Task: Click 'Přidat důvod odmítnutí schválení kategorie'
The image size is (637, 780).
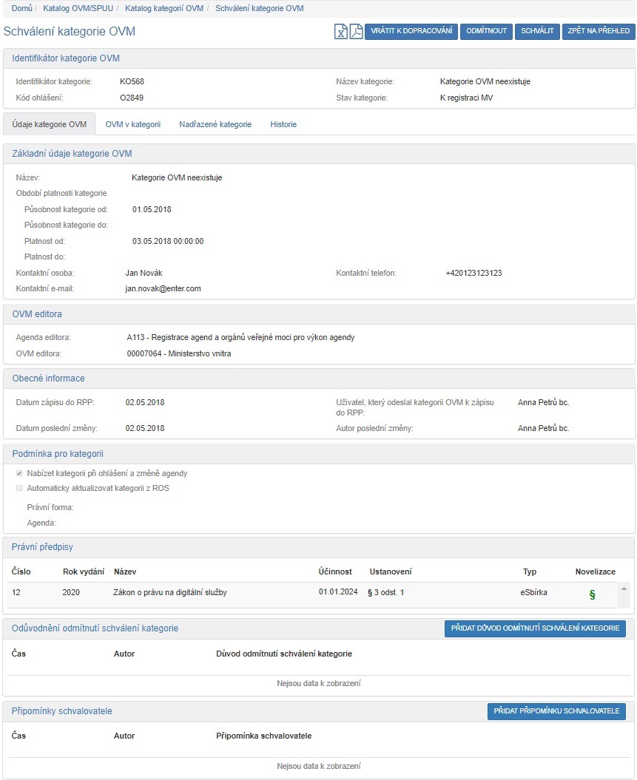Action: 535,628
